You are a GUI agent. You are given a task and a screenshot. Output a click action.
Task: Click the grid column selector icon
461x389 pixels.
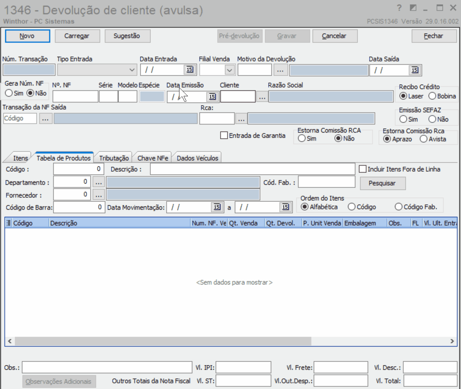9,223
